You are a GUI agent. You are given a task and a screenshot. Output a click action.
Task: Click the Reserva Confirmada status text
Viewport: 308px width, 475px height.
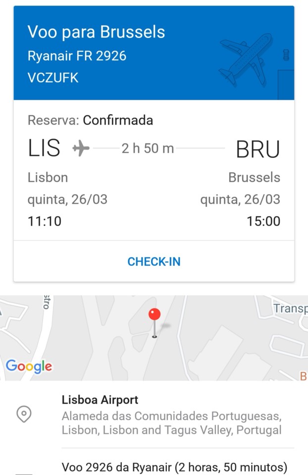point(90,120)
